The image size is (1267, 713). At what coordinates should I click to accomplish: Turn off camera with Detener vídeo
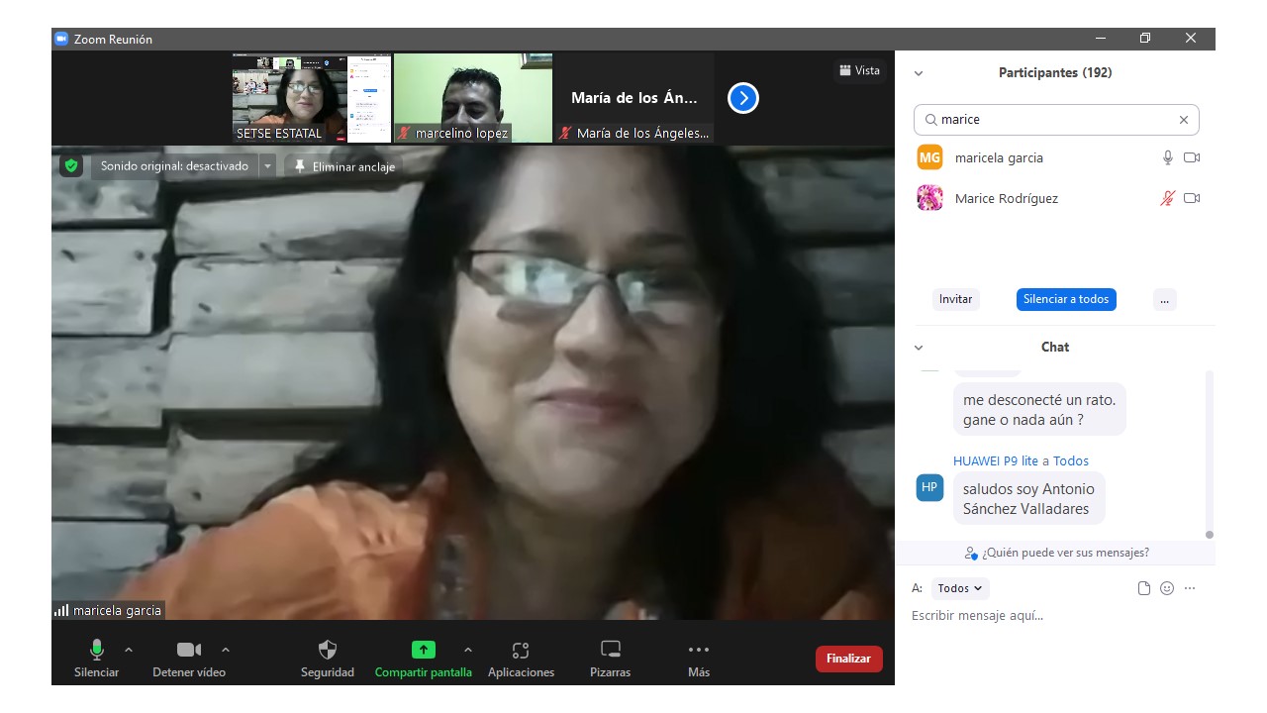click(x=188, y=650)
